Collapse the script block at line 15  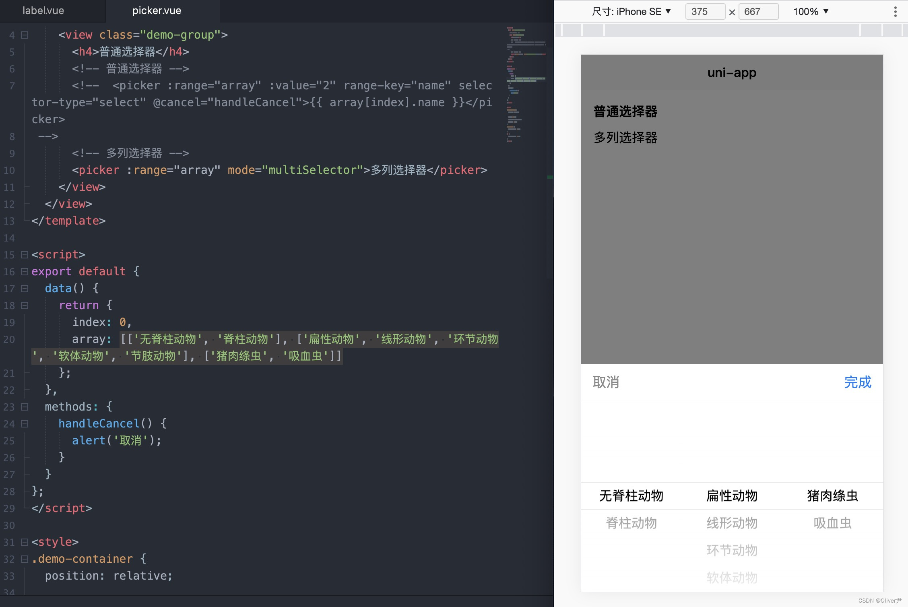point(25,255)
